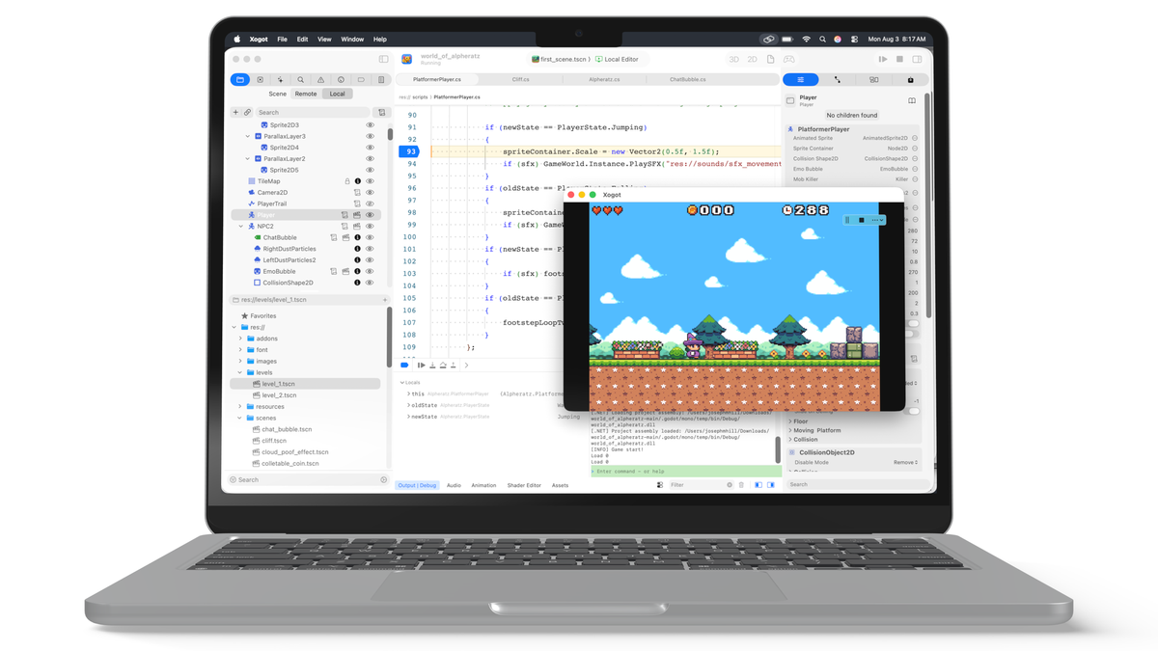Click the debugger continue button
The height and width of the screenshot is (651, 1158).
[422, 366]
